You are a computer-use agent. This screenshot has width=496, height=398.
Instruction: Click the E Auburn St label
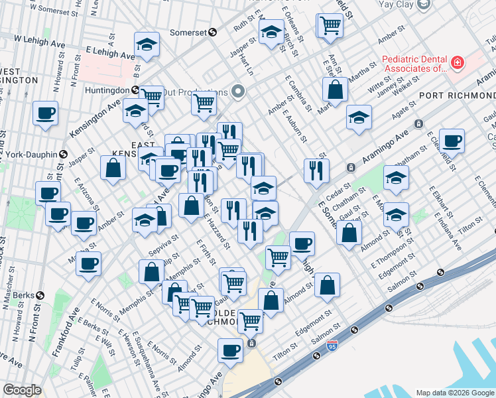coord(295,126)
